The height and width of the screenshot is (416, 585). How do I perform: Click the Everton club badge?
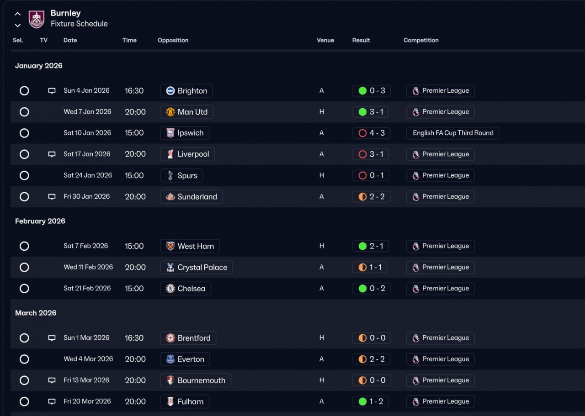click(170, 359)
